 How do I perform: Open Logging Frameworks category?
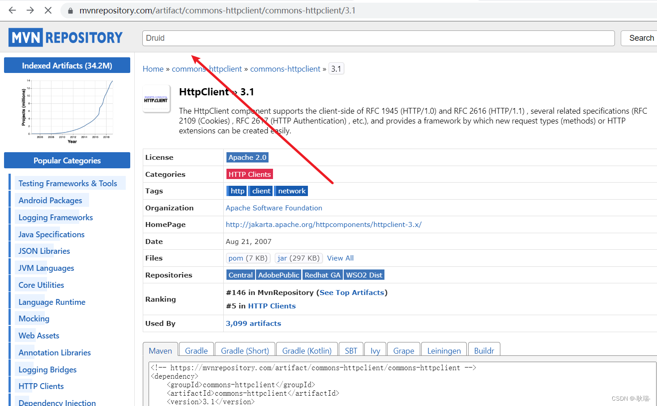(x=55, y=218)
